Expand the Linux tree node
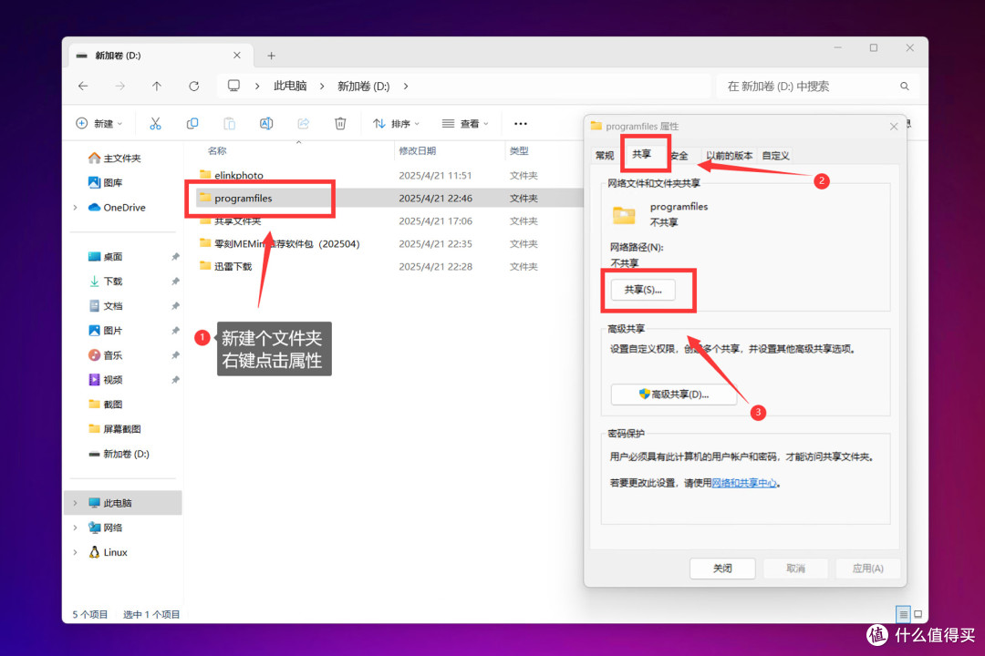 [x=76, y=552]
